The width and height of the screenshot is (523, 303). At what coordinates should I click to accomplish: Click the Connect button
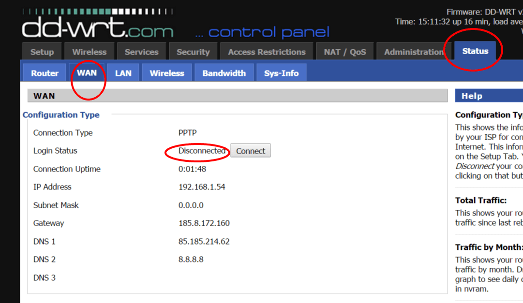click(x=251, y=151)
